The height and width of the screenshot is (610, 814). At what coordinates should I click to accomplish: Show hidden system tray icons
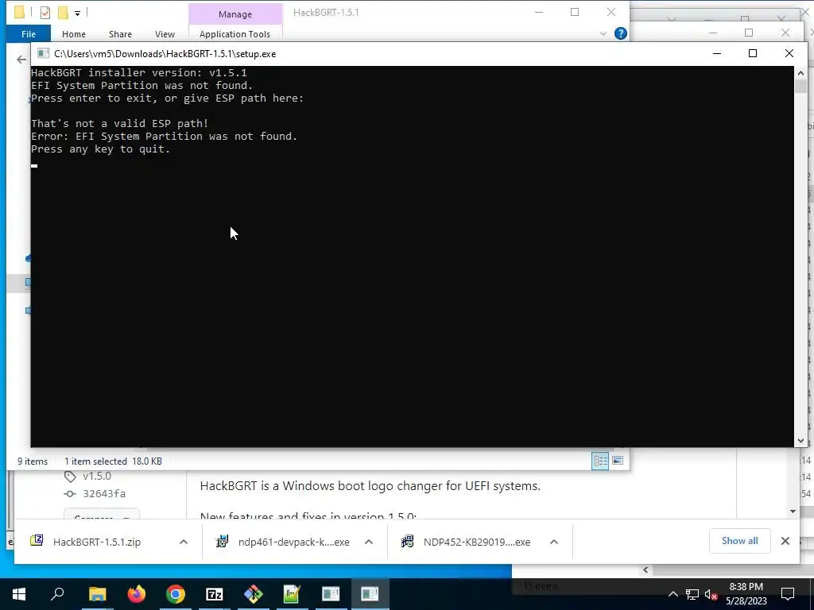coord(673,594)
